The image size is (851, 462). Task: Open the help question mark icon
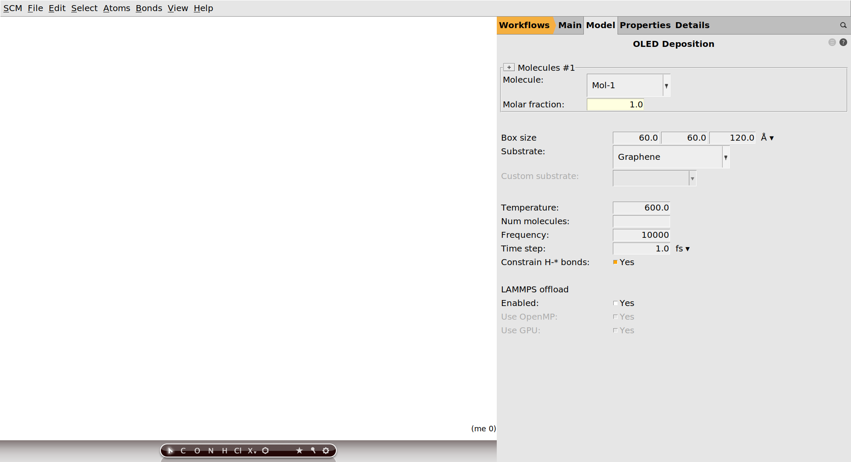tap(843, 42)
